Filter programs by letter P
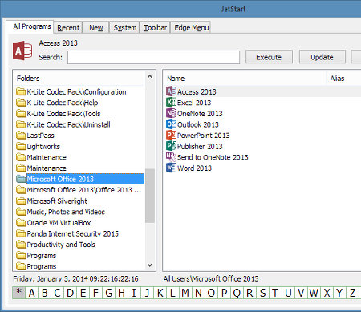 click(224, 293)
